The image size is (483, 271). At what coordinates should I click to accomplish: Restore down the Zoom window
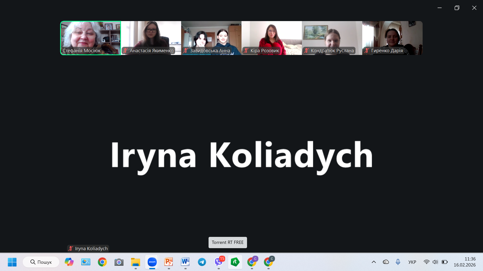click(x=457, y=8)
